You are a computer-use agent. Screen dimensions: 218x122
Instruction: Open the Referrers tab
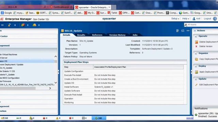click(x=97, y=35)
